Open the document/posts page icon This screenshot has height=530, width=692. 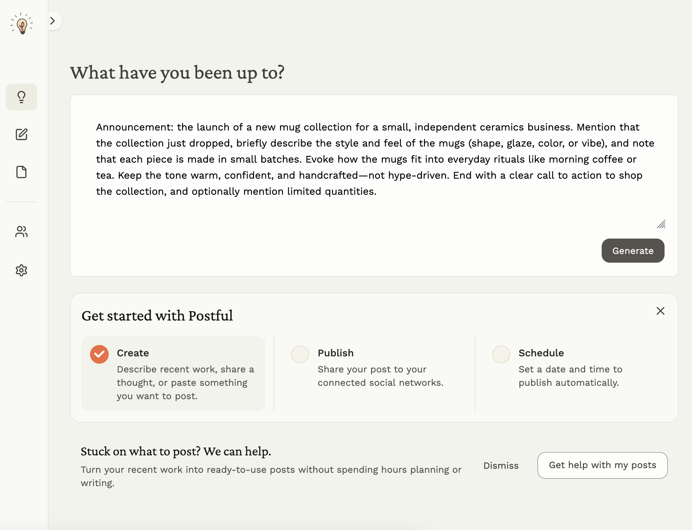(x=21, y=172)
